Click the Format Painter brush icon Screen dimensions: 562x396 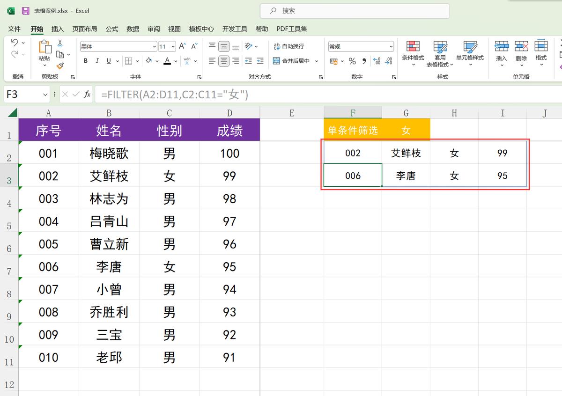click(x=59, y=66)
